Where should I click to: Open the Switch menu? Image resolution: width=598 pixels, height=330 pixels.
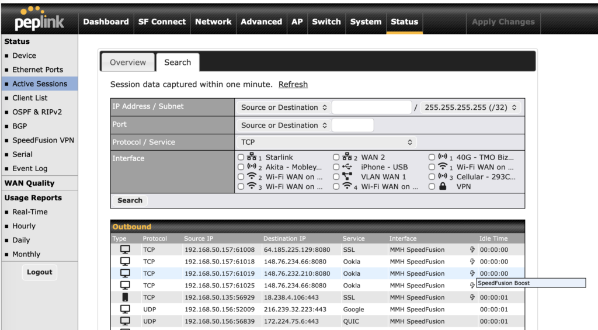tap(326, 22)
